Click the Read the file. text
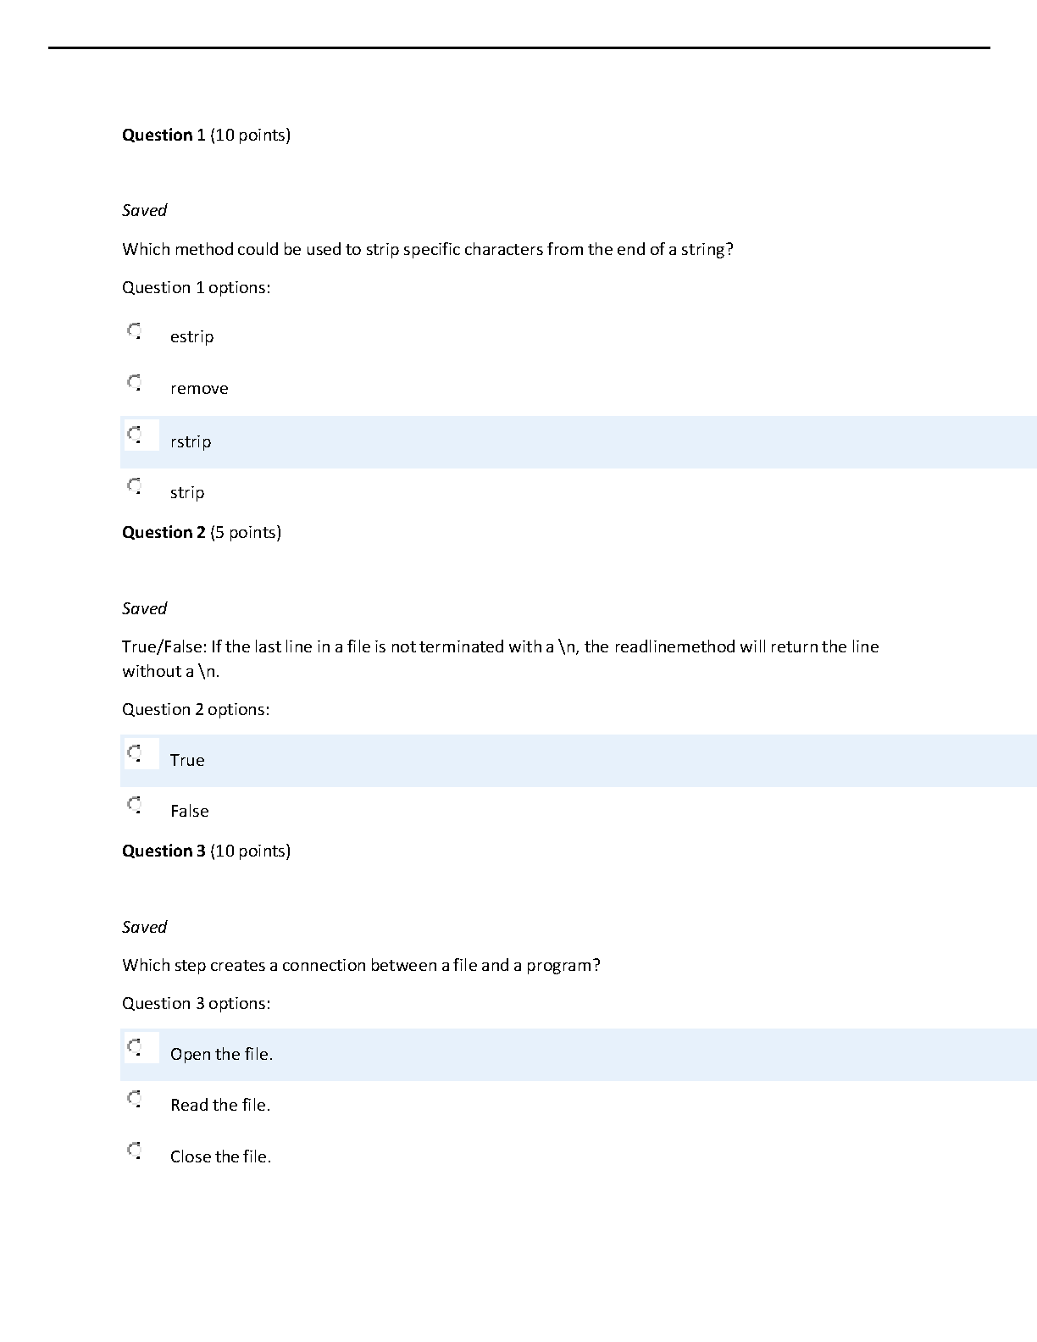The height and width of the screenshot is (1342, 1037). pyautogui.click(x=220, y=1105)
